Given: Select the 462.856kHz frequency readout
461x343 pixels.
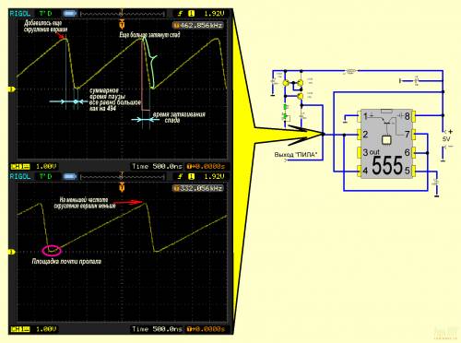Looking at the screenshot, I should click(x=197, y=26).
